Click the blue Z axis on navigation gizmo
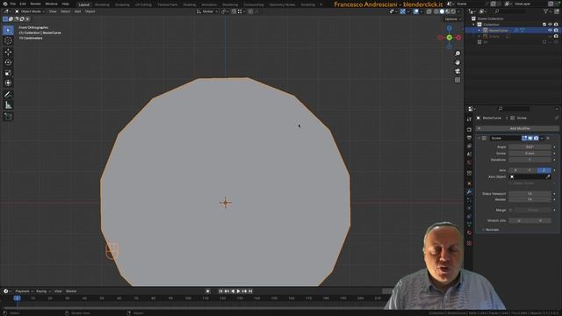This screenshot has height=316, width=562. click(x=449, y=28)
